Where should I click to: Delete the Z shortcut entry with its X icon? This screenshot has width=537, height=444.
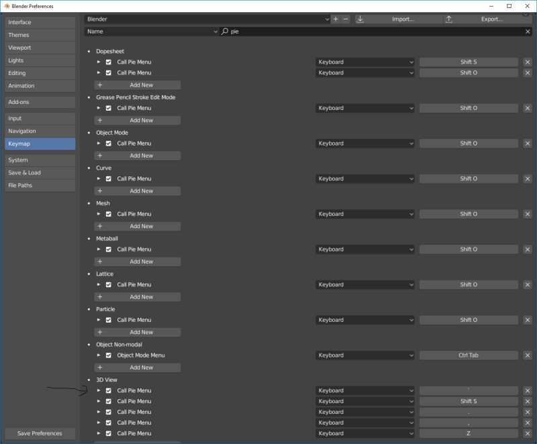pyautogui.click(x=528, y=433)
